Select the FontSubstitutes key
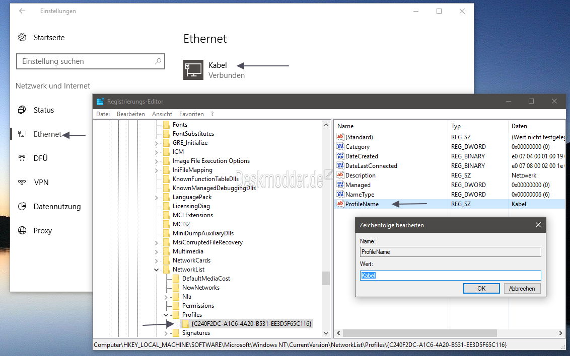 (193, 134)
